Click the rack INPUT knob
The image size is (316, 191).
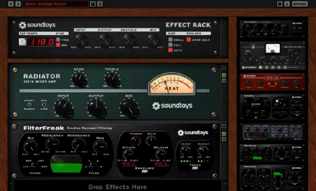click(81, 40)
